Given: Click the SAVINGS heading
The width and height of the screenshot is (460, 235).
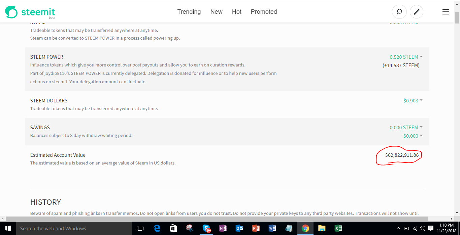Looking at the screenshot, I should [x=40, y=128].
